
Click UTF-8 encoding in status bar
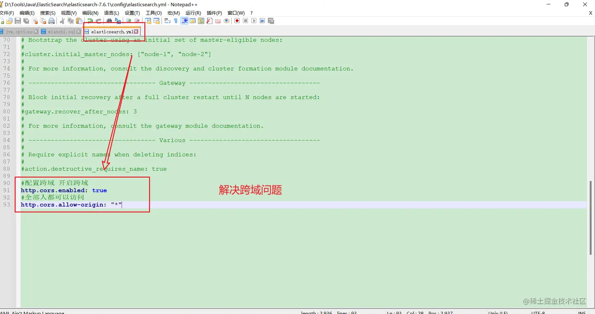[538, 312]
